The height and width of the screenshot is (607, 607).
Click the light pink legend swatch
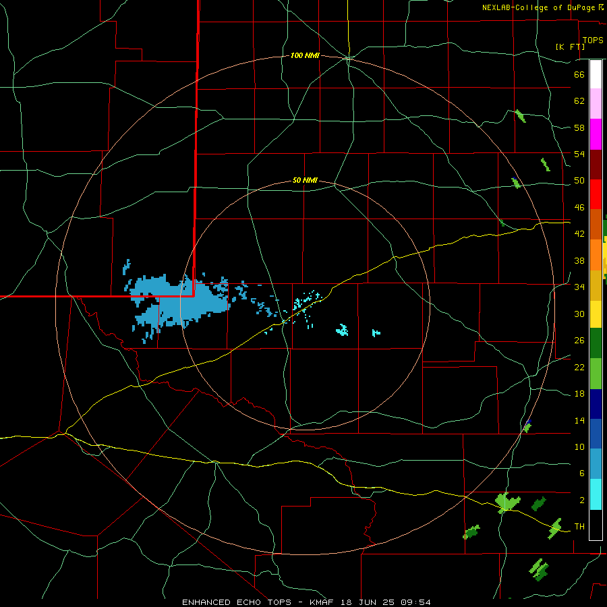pos(596,104)
